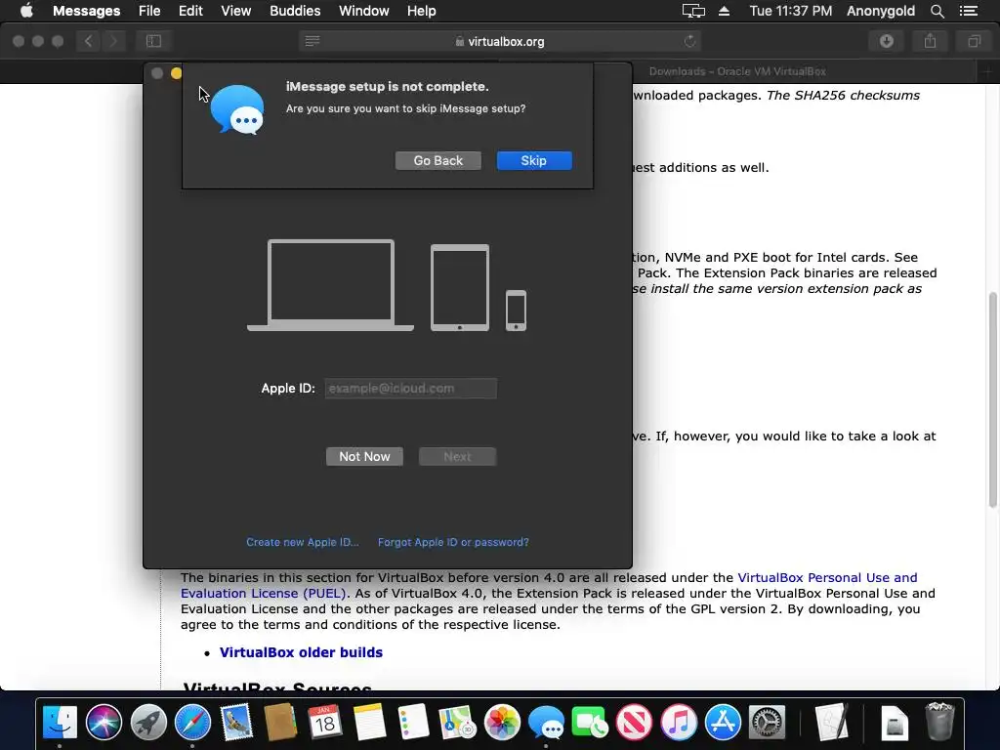Show Safari tab overview
The height and width of the screenshot is (750, 1000).
pyautogui.click(x=974, y=41)
